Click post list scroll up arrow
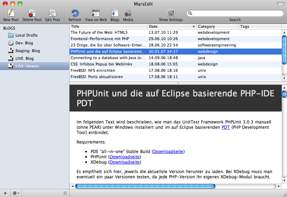This screenshot has width=287, height=197. pyautogui.click(x=284, y=32)
